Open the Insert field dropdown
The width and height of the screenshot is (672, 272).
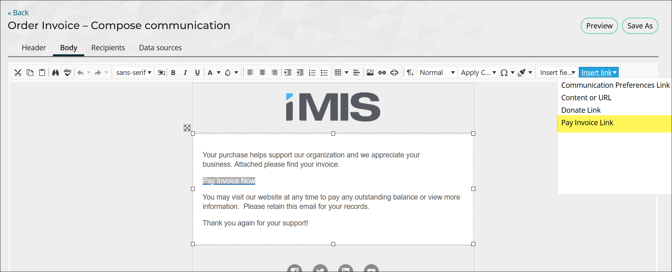557,73
